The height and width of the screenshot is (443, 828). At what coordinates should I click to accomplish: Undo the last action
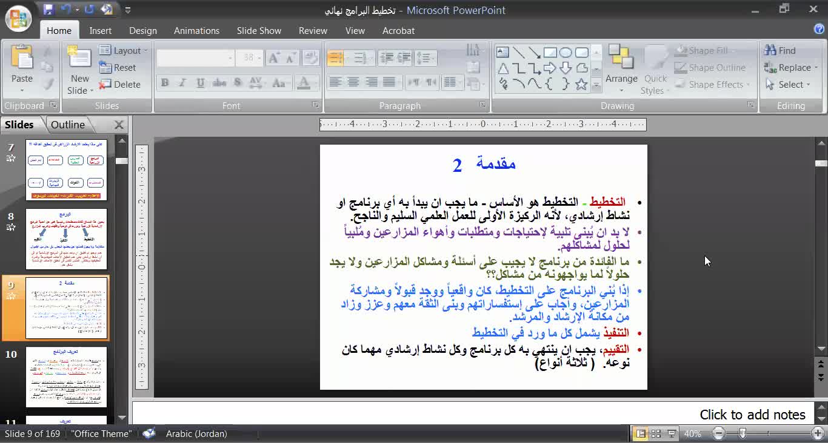[x=66, y=10]
